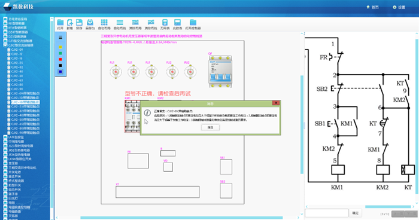The image size is (419, 220).
Task: Pick the yellow wire color swatch
Action: pyautogui.click(x=60, y=47)
